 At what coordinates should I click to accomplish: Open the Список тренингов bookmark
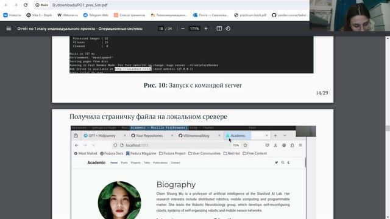(129, 15)
